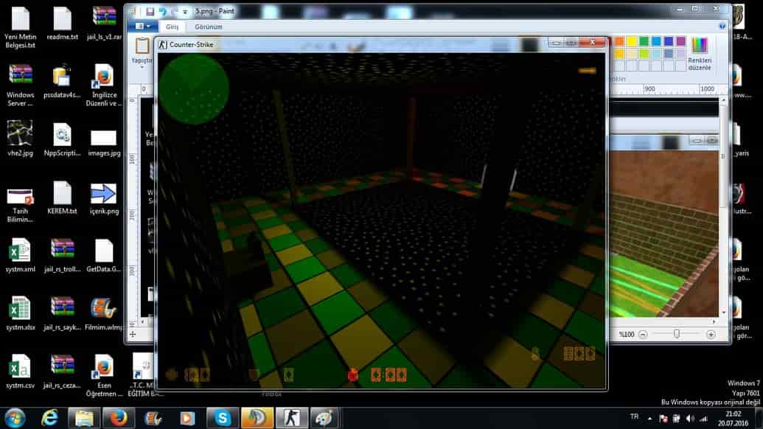Click the Undo arrow in Paint's title bar
This screenshot has width=763, height=429.
[x=162, y=11]
